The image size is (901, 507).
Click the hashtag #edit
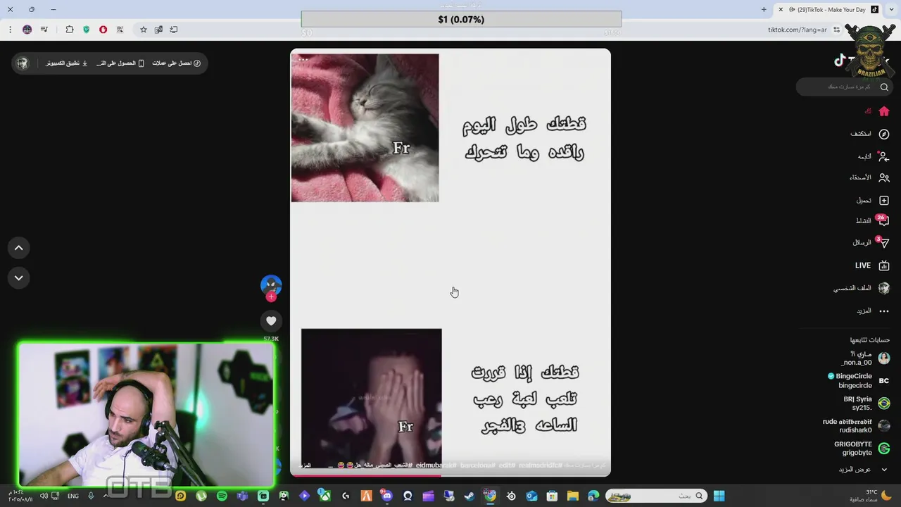click(507, 465)
